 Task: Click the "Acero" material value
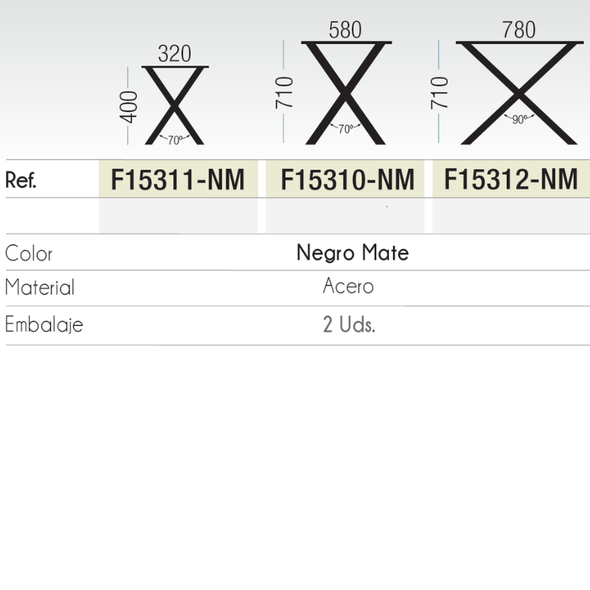(x=348, y=286)
